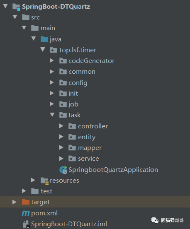Viewport: 190px width, 229px height.
Task: Select the resources label
Action: [x=64, y=181]
